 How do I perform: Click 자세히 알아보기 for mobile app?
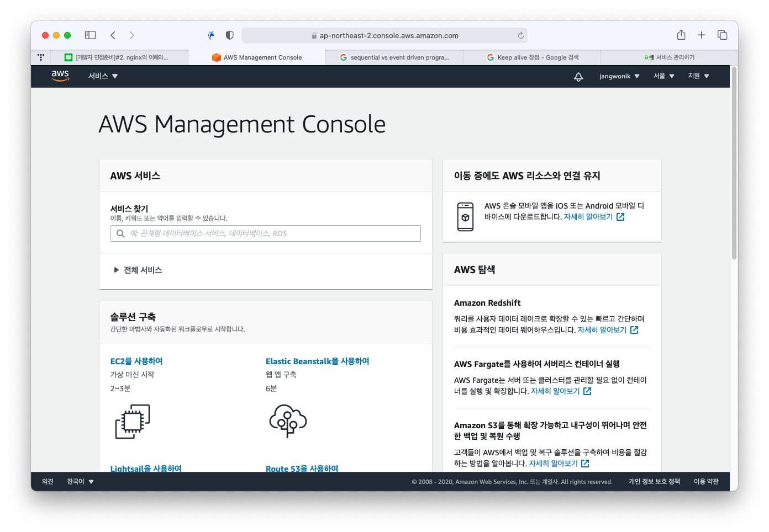(588, 217)
